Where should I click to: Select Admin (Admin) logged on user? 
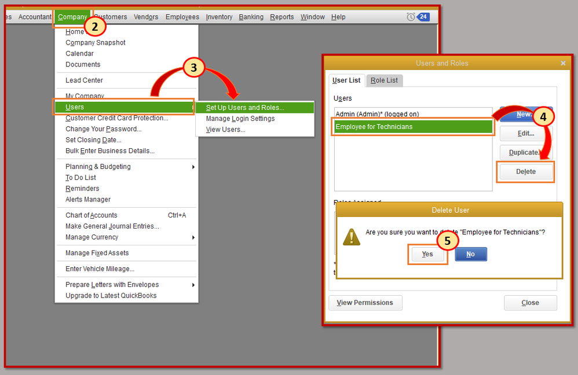click(413, 114)
